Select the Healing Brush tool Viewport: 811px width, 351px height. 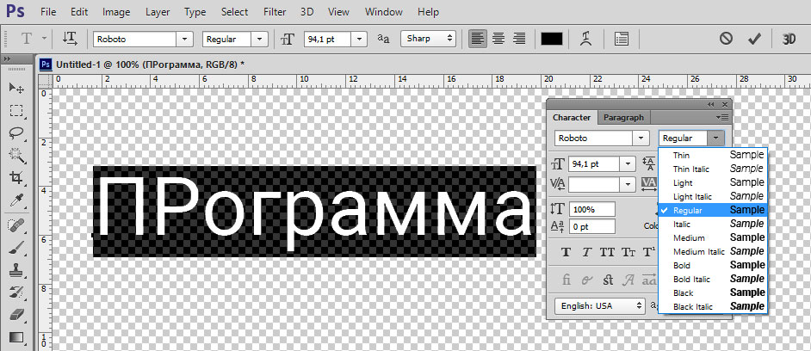pyautogui.click(x=16, y=225)
